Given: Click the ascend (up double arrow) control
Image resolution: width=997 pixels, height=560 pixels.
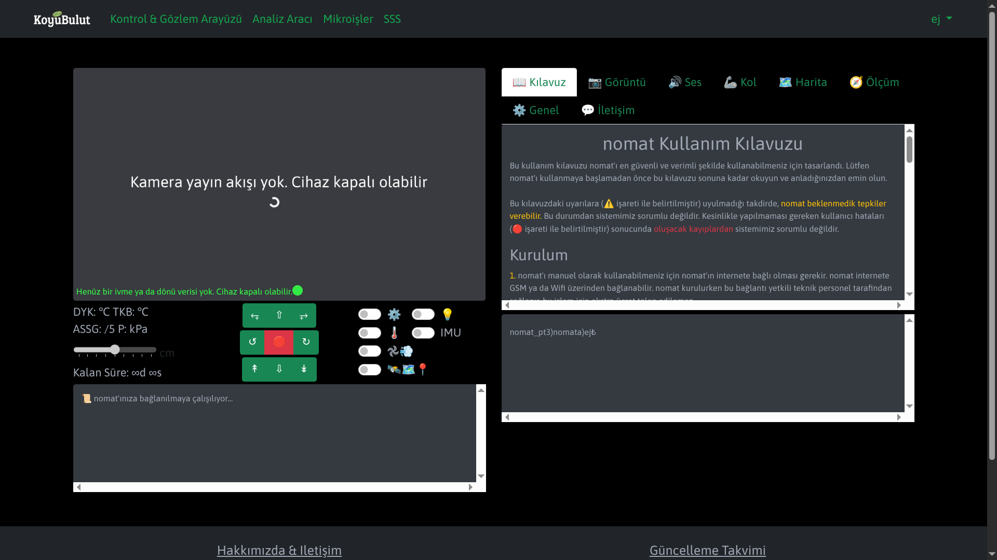Looking at the screenshot, I should click(254, 369).
